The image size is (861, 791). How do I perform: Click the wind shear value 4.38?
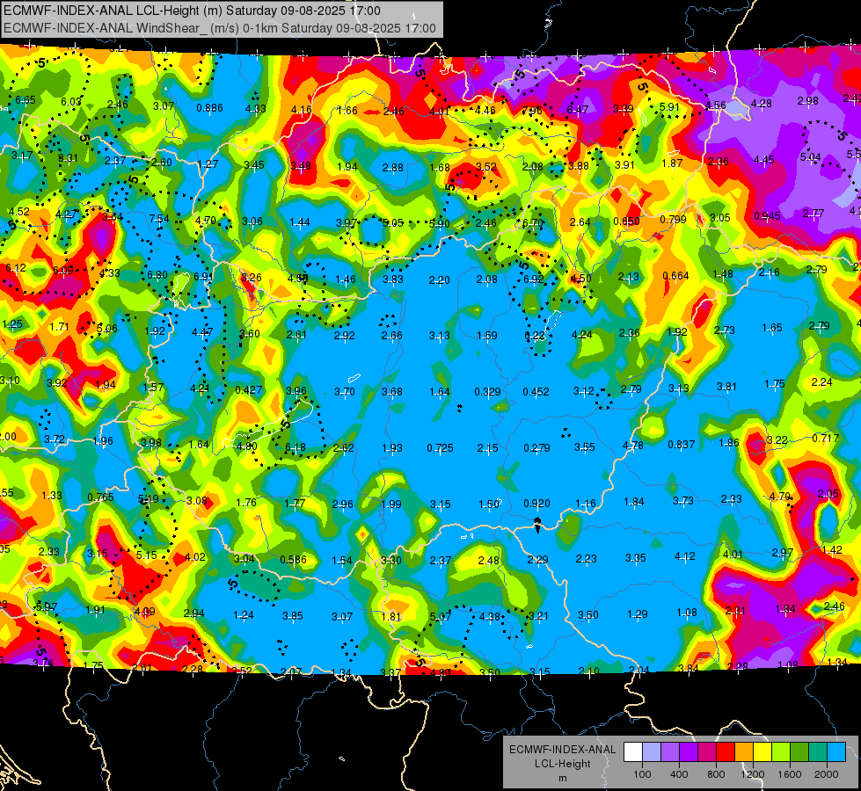tap(490, 616)
